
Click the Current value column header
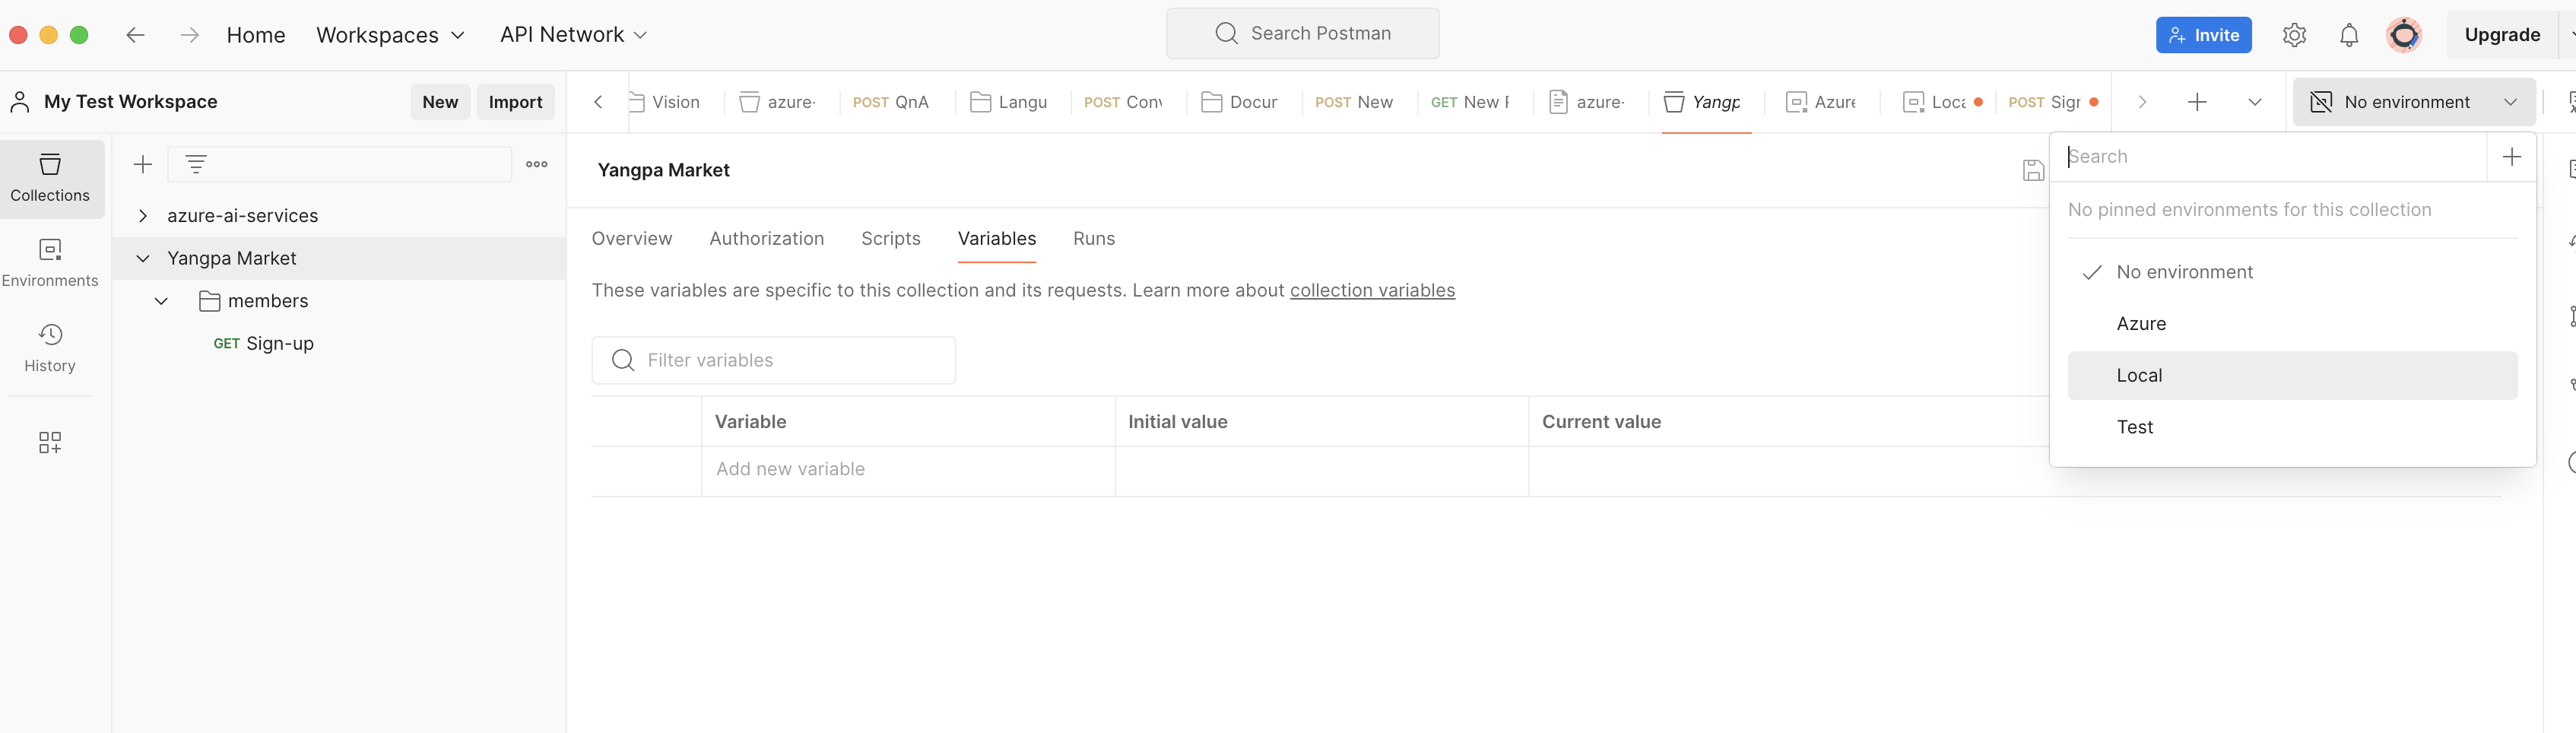tap(1602, 422)
